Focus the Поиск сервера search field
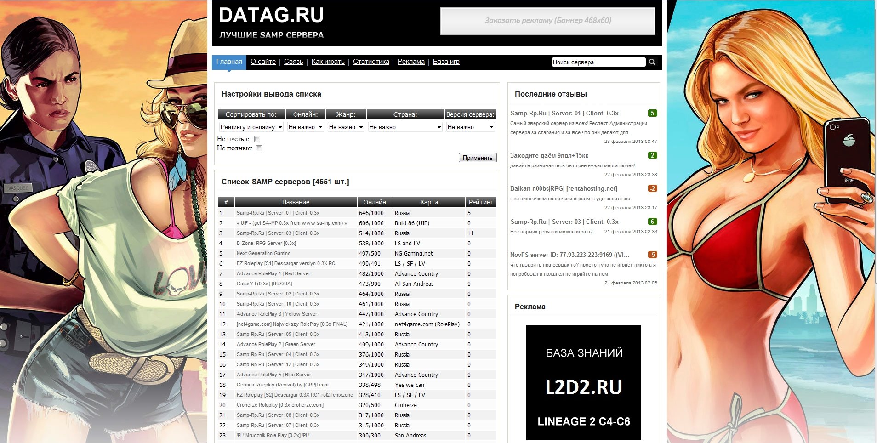 [x=598, y=62]
